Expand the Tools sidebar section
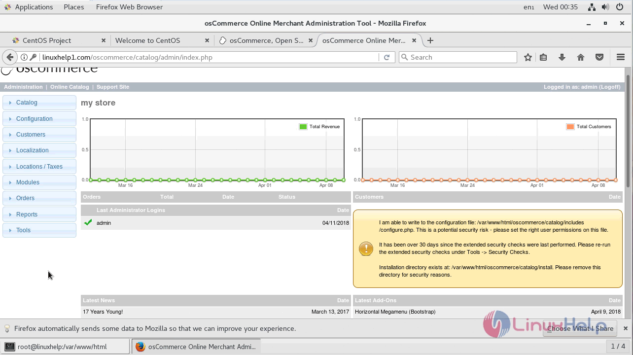 coord(39,230)
